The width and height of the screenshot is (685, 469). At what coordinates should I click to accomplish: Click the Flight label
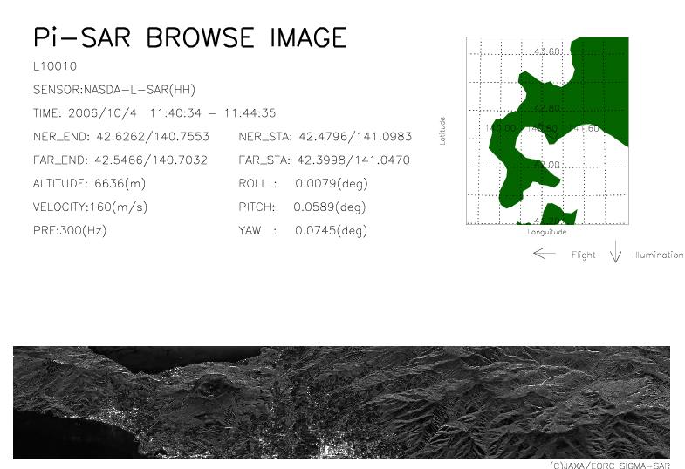(584, 255)
